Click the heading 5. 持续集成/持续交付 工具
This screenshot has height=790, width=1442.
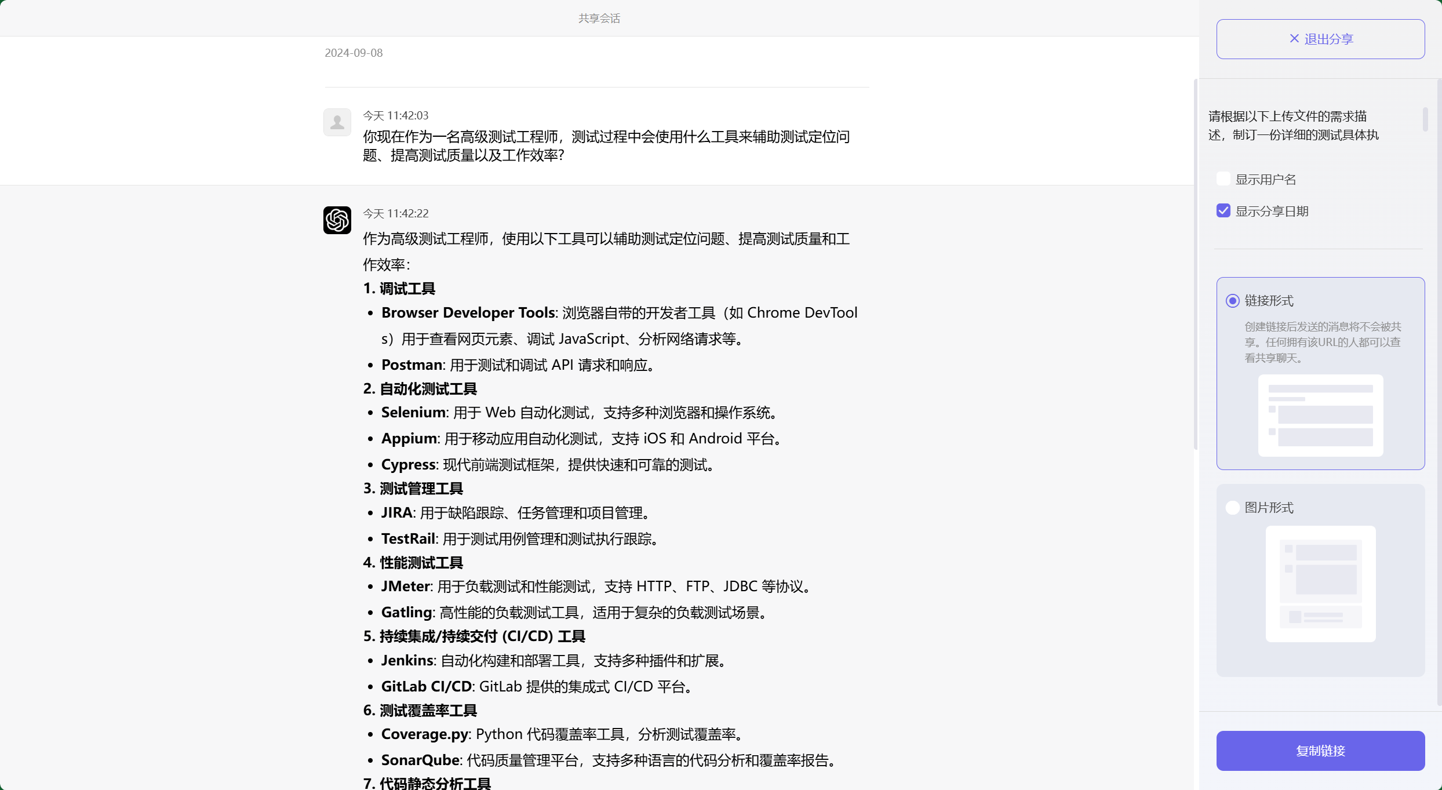[x=474, y=636]
